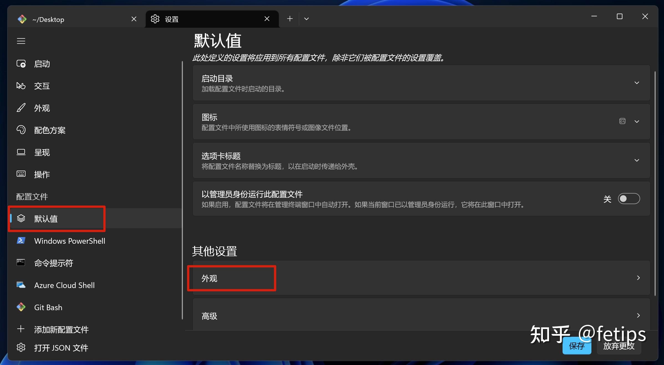
Task: Open new tab dropdown arrow menu
Action: click(x=306, y=19)
